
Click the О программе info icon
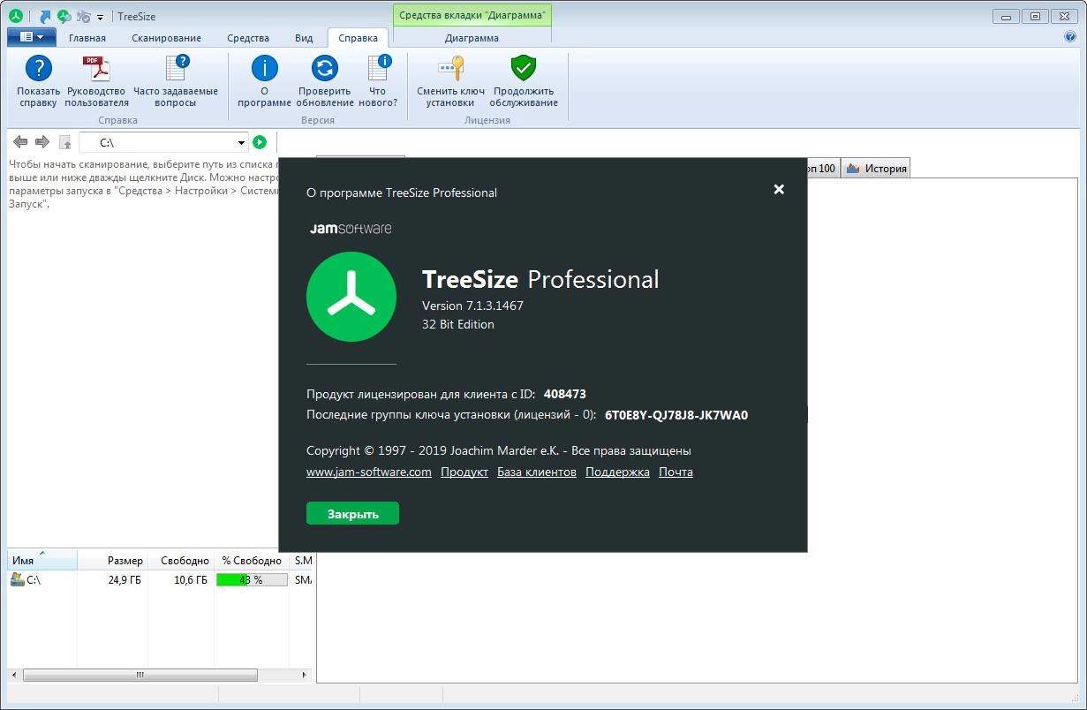coord(264,68)
